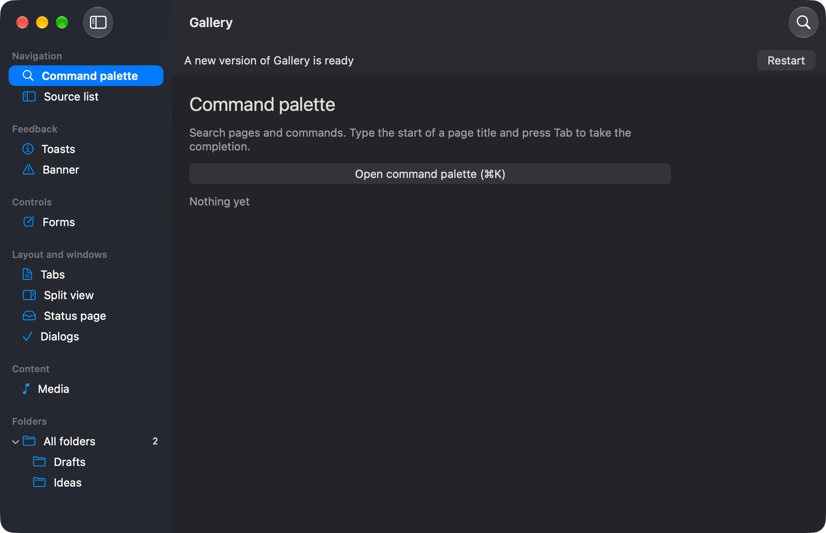The width and height of the screenshot is (826, 533).
Task: Select the Media page
Action: [x=86, y=389]
